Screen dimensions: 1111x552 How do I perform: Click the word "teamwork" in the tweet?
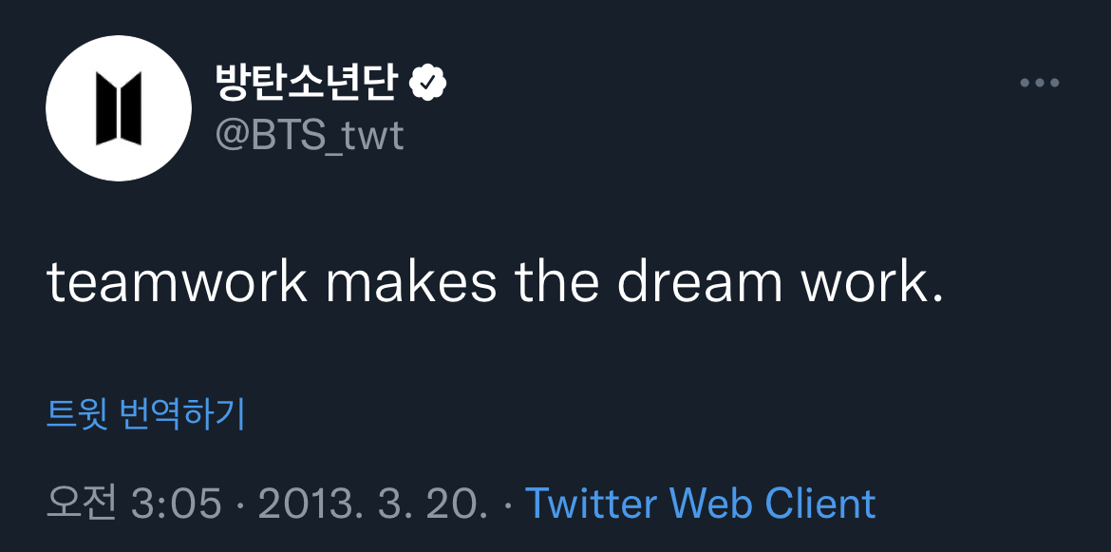(x=178, y=282)
